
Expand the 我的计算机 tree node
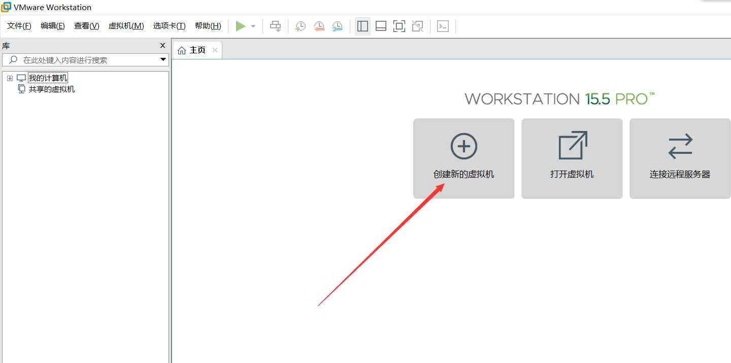point(10,78)
